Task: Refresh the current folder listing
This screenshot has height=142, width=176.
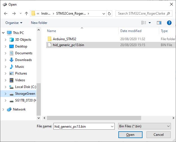Action: point(109,13)
